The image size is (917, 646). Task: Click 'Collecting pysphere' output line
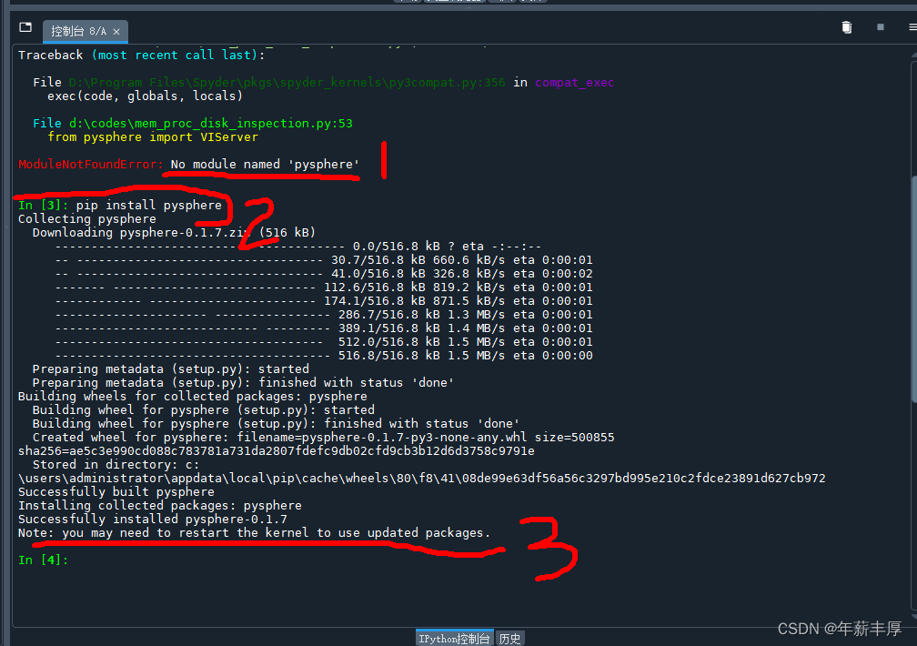click(87, 219)
